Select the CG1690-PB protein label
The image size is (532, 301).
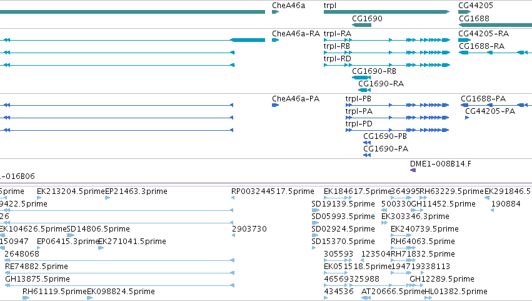pyautogui.click(x=384, y=136)
